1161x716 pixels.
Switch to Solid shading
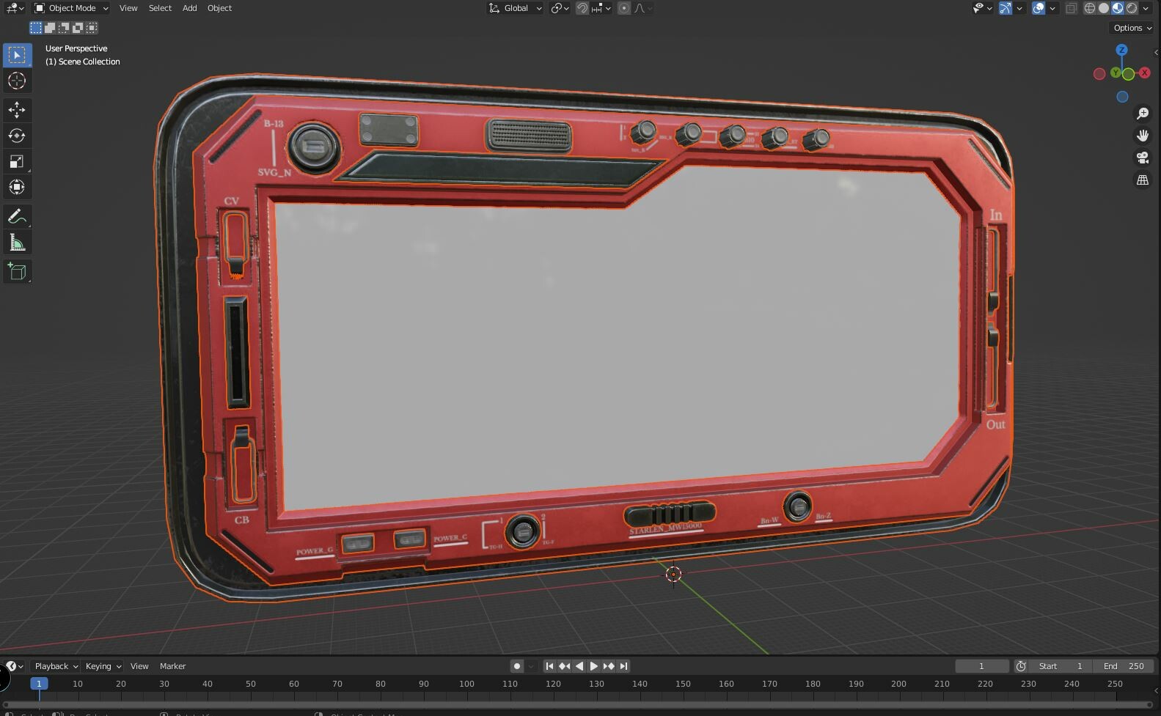tap(1104, 8)
